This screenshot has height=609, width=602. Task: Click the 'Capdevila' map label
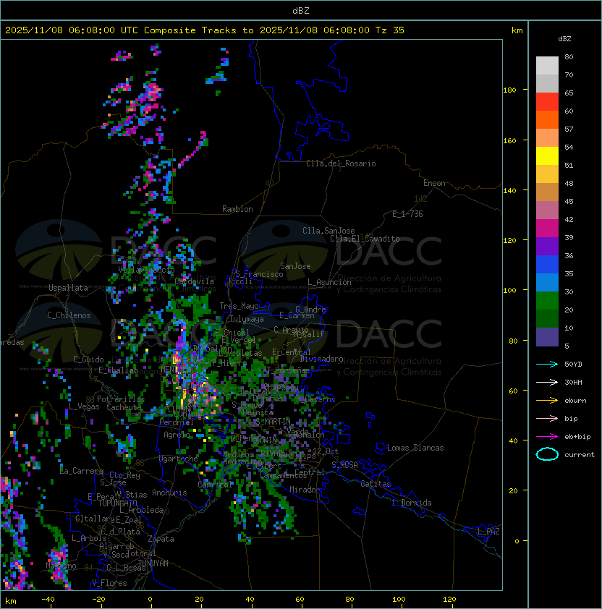(x=195, y=281)
